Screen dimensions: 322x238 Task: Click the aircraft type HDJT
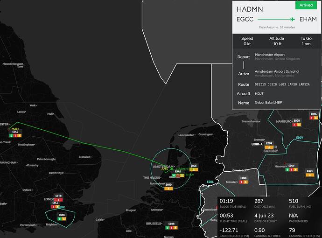click(259, 94)
